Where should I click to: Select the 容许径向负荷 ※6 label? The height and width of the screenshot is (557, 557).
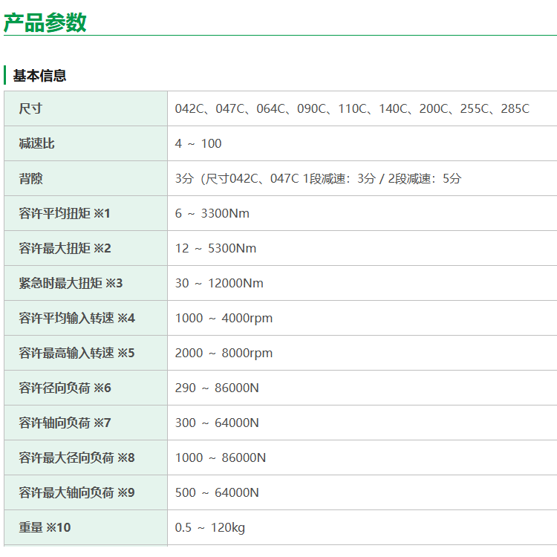click(65, 388)
